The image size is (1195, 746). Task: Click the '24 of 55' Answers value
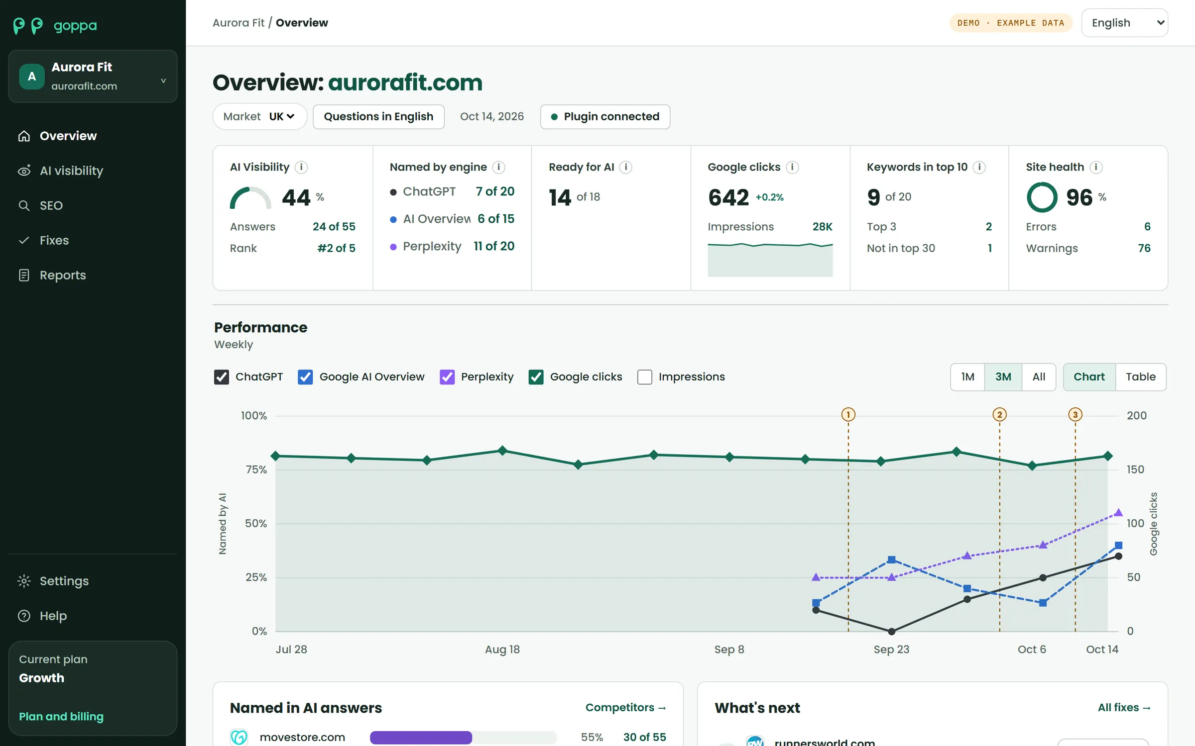(334, 227)
